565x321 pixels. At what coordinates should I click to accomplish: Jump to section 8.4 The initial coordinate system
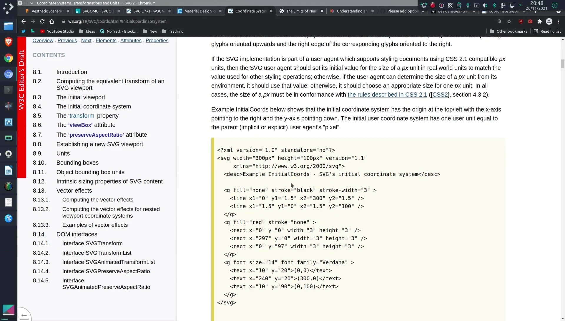coord(94,107)
